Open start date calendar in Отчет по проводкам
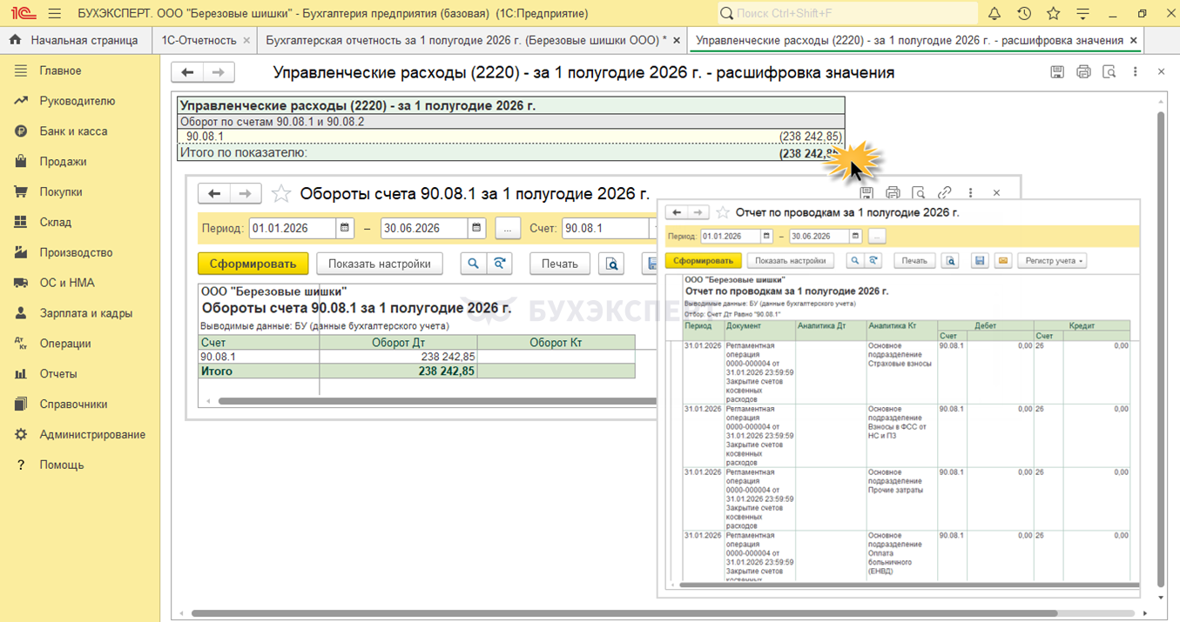This screenshot has height=622, width=1180. (765, 236)
